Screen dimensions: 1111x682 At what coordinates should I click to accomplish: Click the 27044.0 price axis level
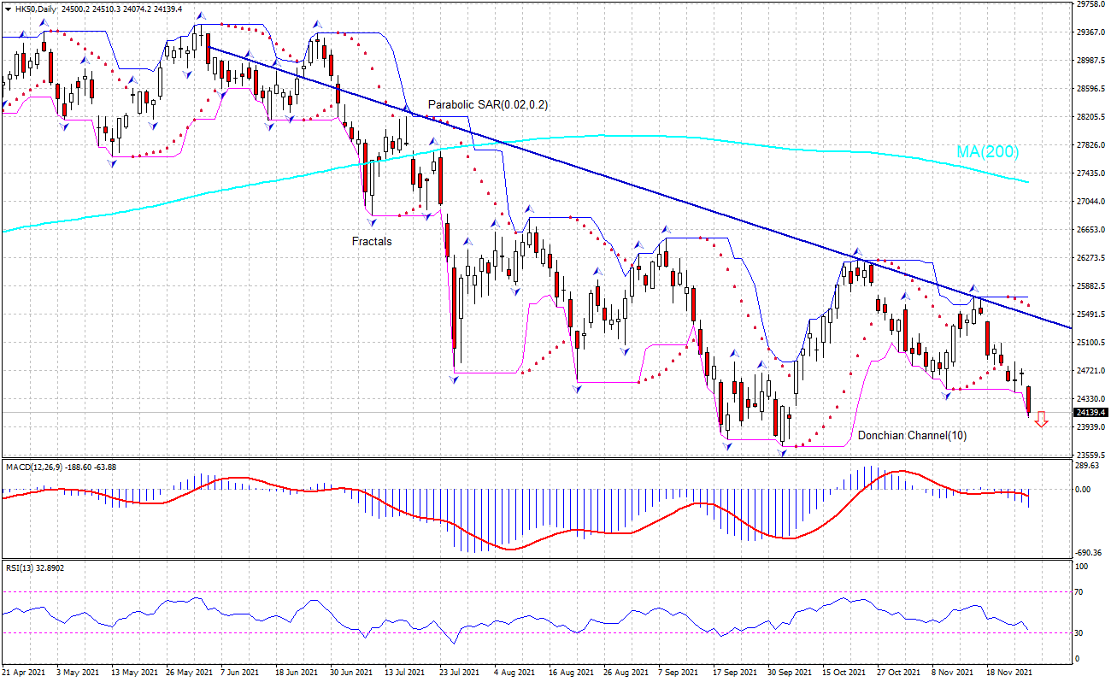click(x=1091, y=202)
